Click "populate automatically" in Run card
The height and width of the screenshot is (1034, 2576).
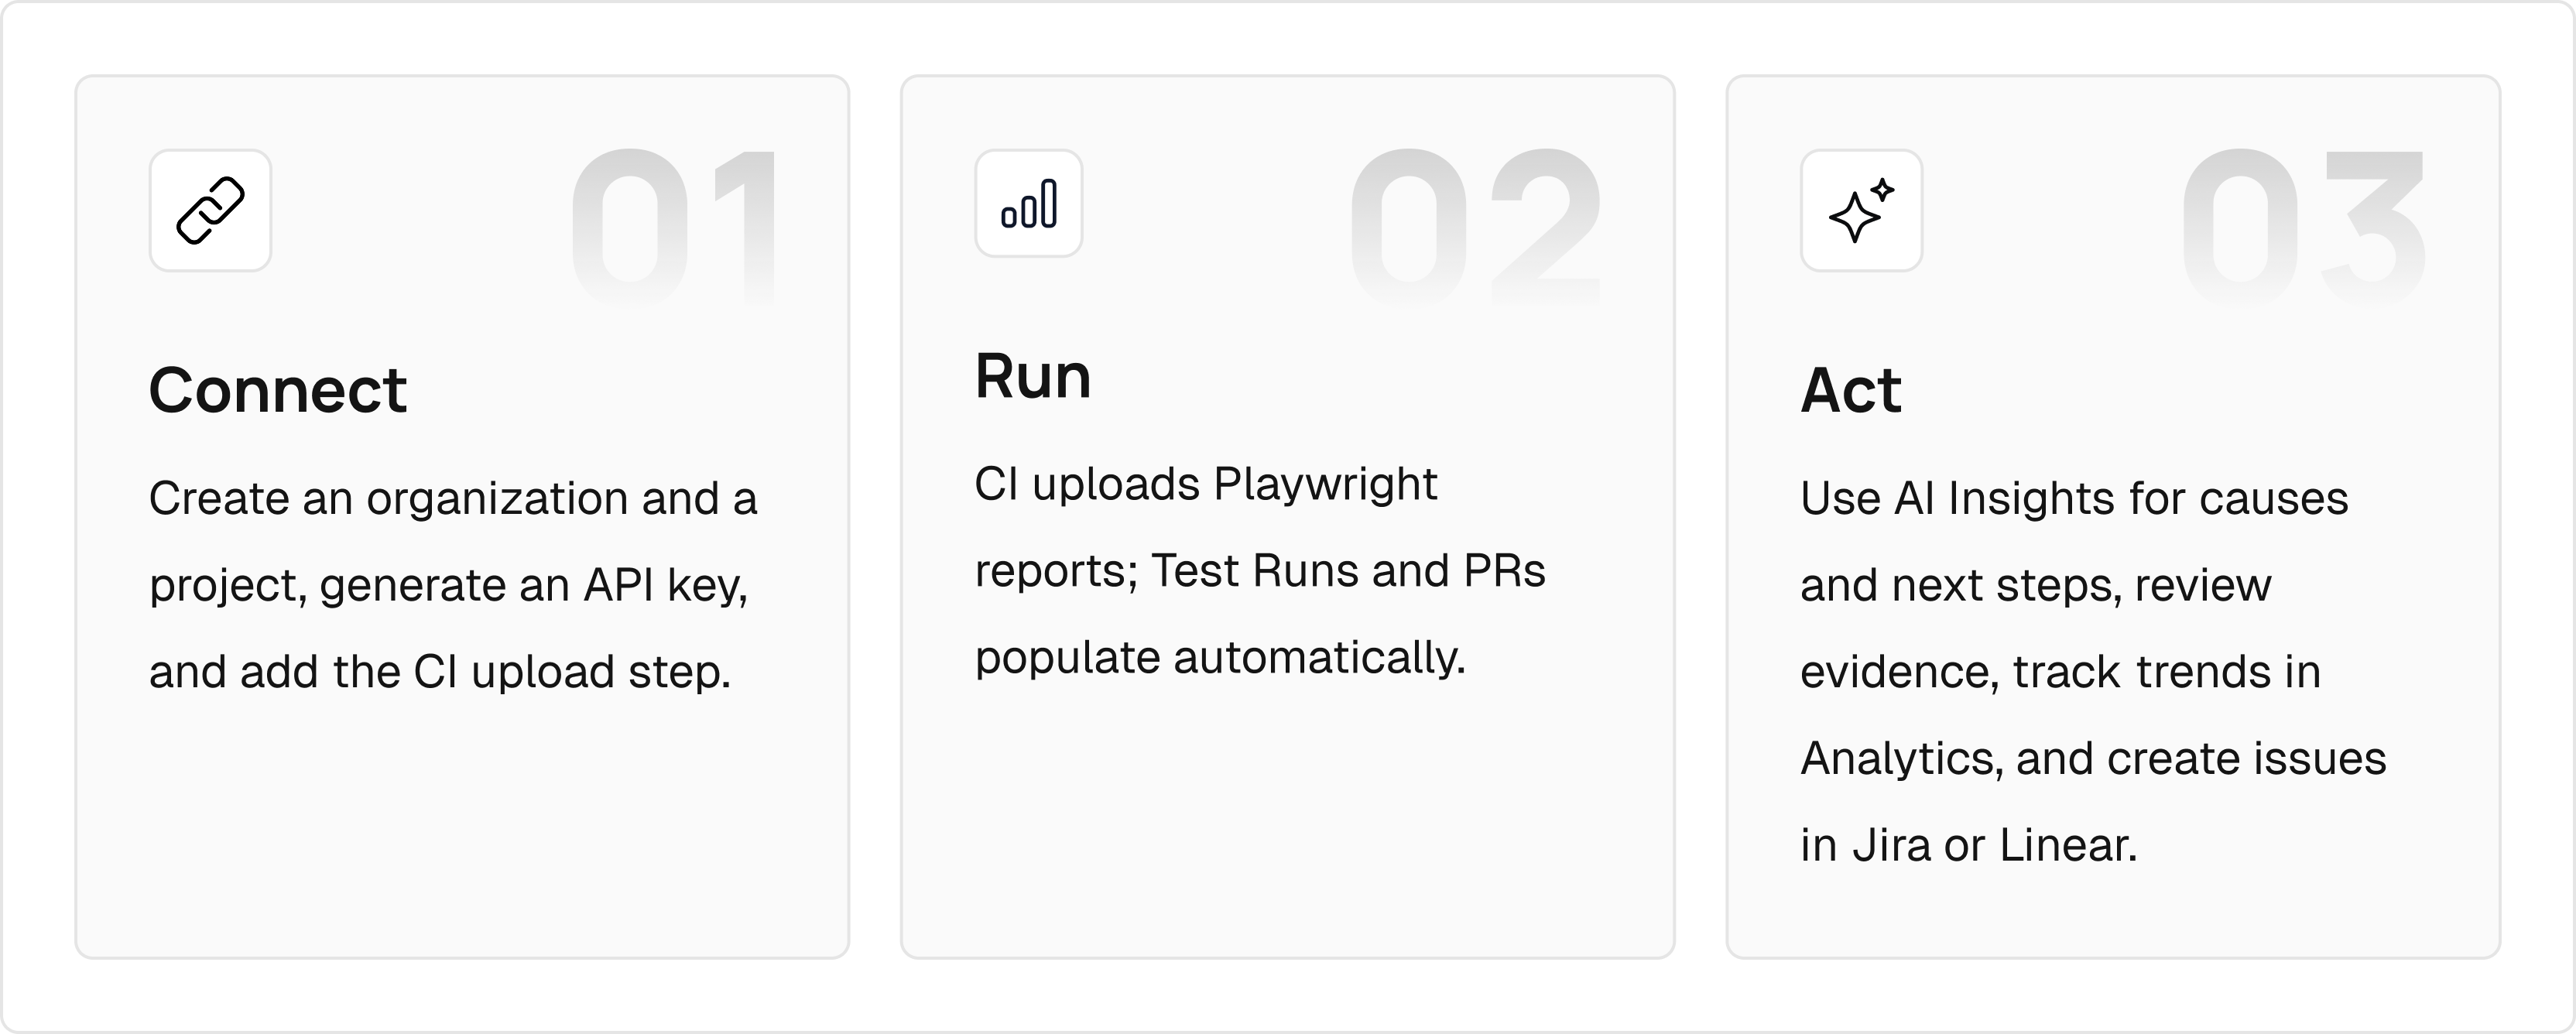coord(1219,659)
